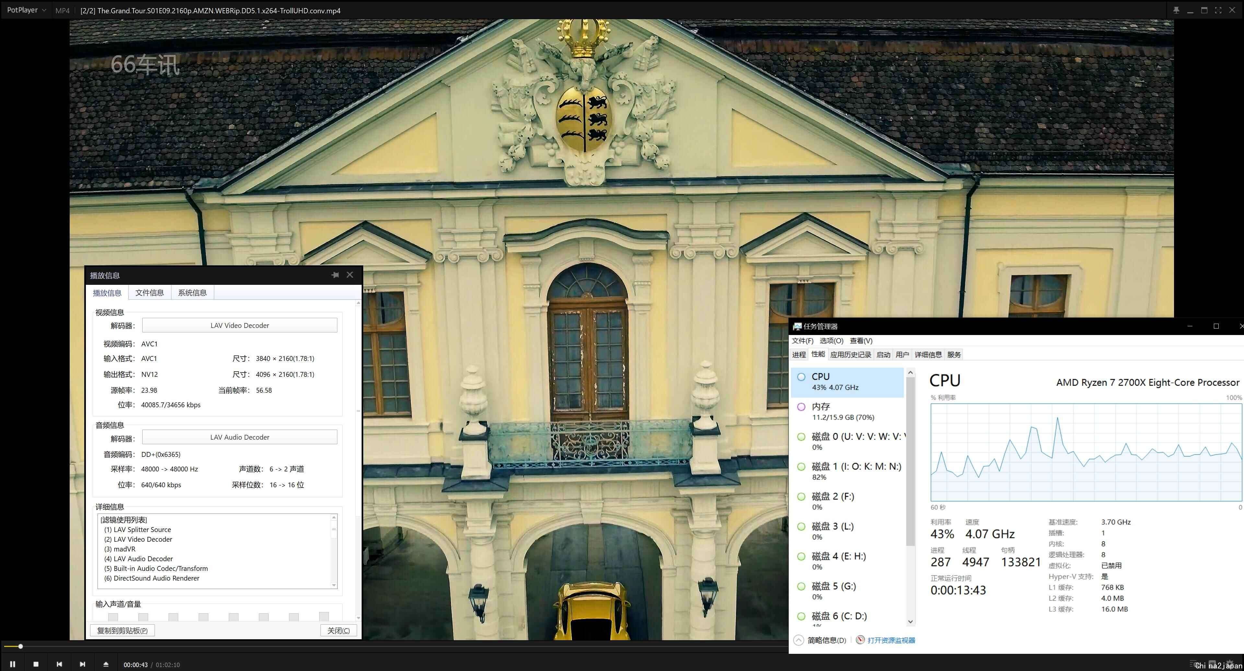Click the MP4 format label in title bar
Viewport: 1244px width, 671px height.
click(62, 10)
